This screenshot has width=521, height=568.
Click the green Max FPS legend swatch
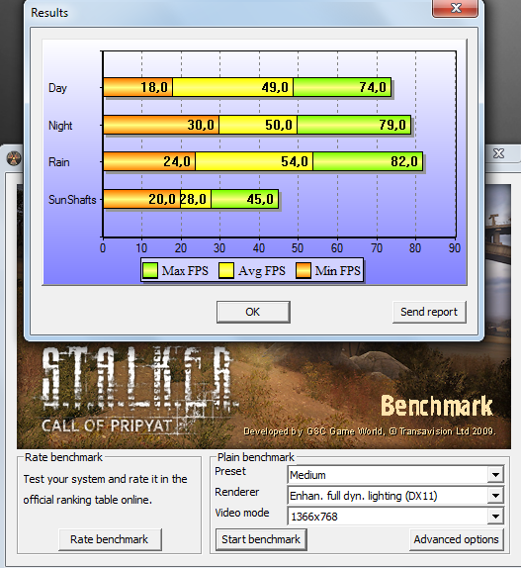click(150, 270)
